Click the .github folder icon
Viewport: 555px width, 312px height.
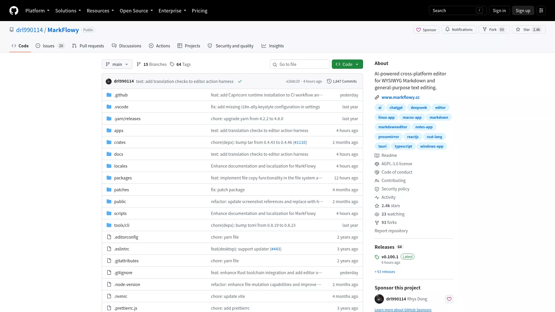109,95
